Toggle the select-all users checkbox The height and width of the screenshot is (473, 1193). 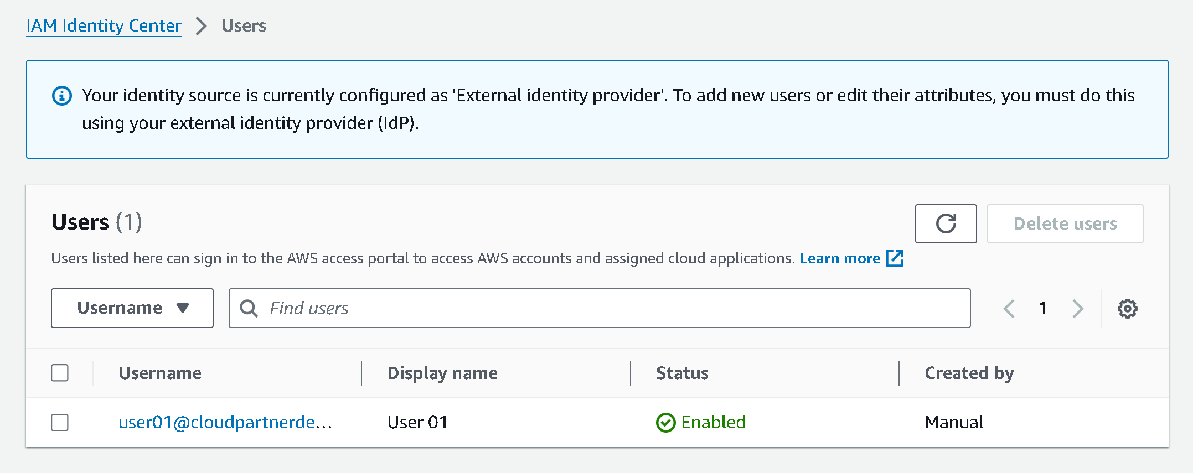60,373
